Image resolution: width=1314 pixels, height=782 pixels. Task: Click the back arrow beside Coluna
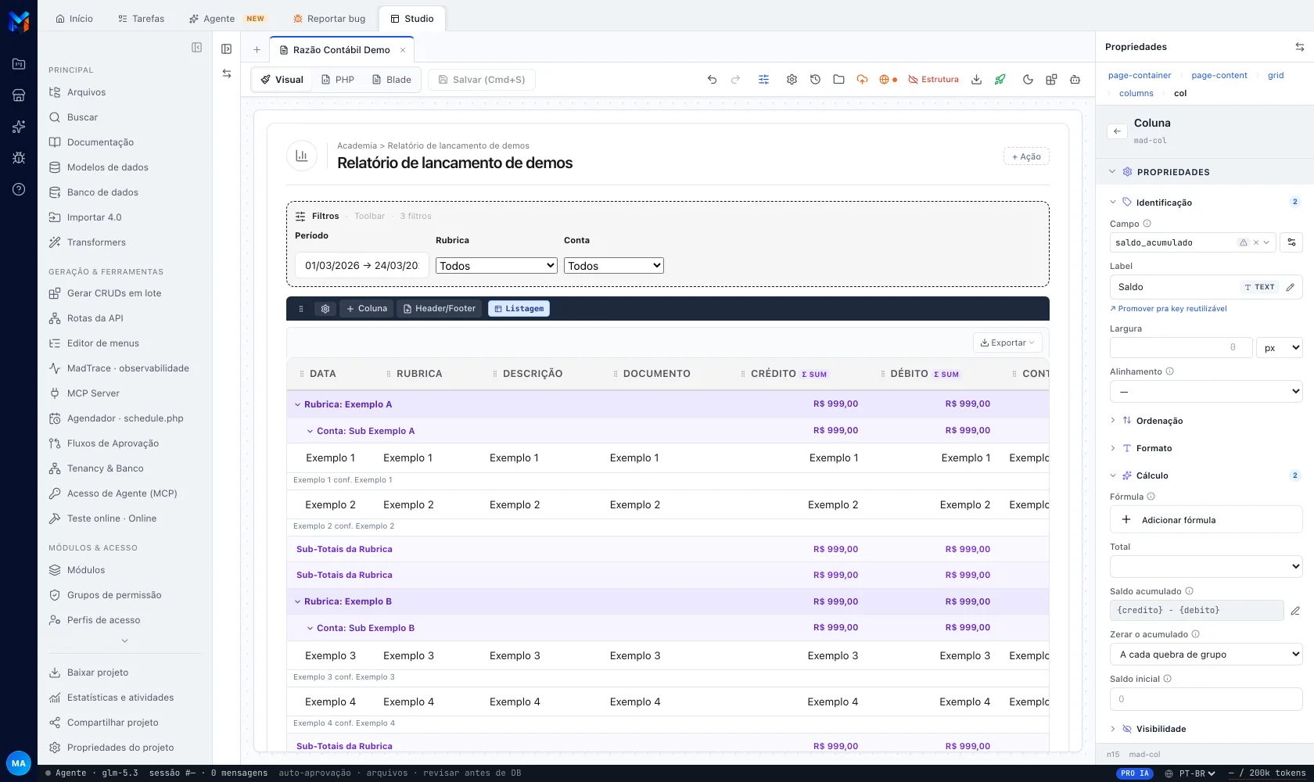point(1117,131)
